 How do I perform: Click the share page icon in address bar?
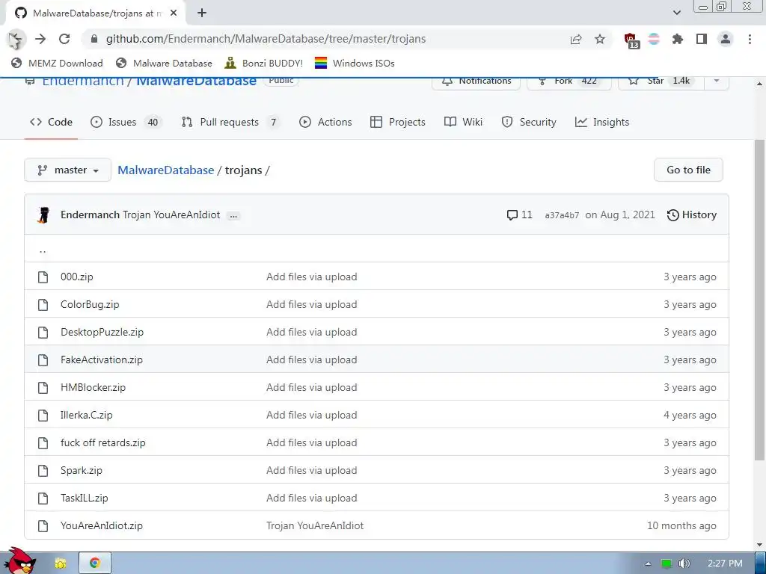[576, 39]
